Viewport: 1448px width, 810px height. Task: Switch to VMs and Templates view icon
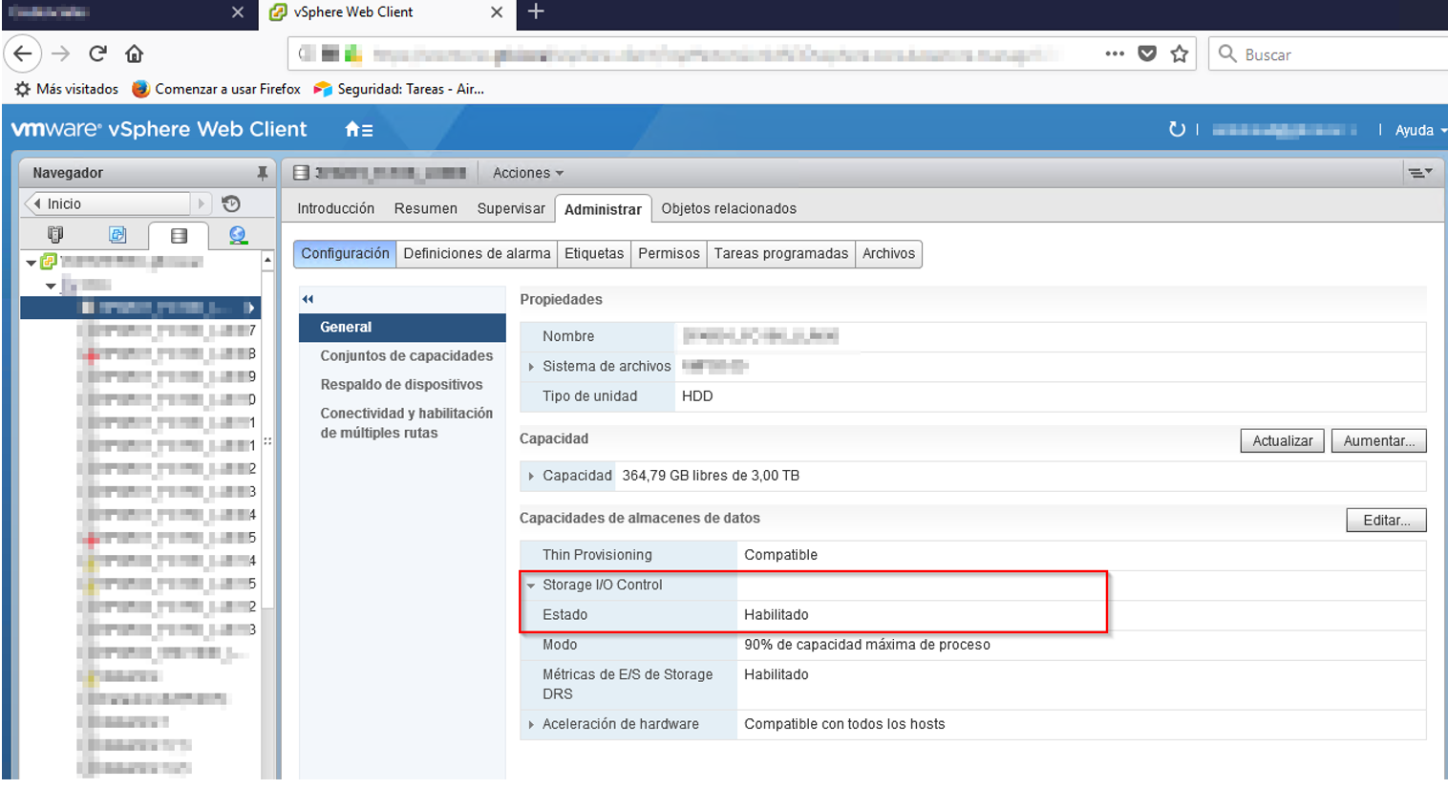coord(117,235)
